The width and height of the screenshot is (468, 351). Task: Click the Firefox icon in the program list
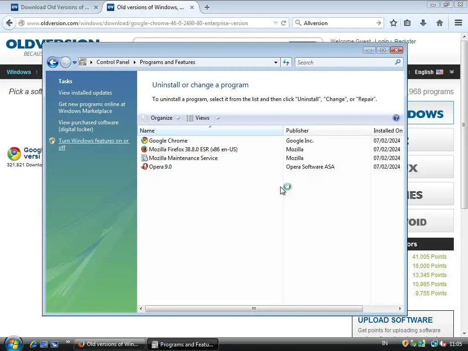[x=144, y=149]
